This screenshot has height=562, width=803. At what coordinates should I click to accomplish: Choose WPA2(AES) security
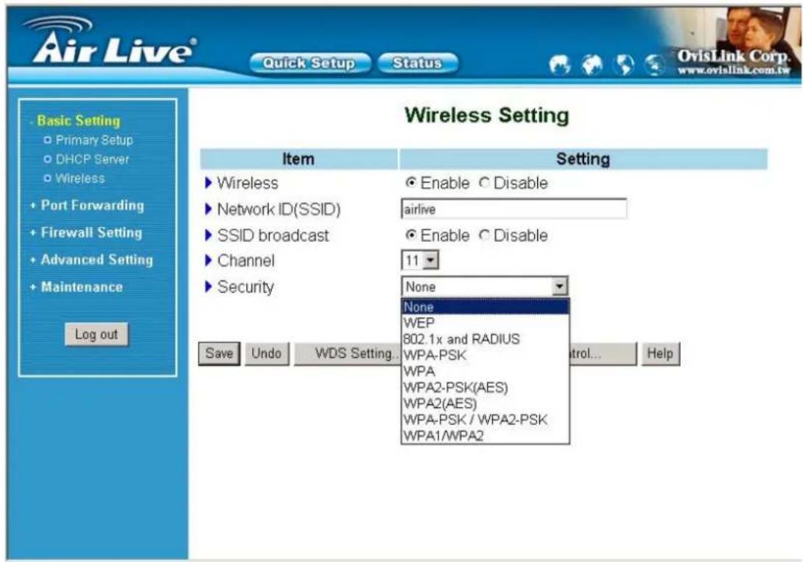point(485,403)
